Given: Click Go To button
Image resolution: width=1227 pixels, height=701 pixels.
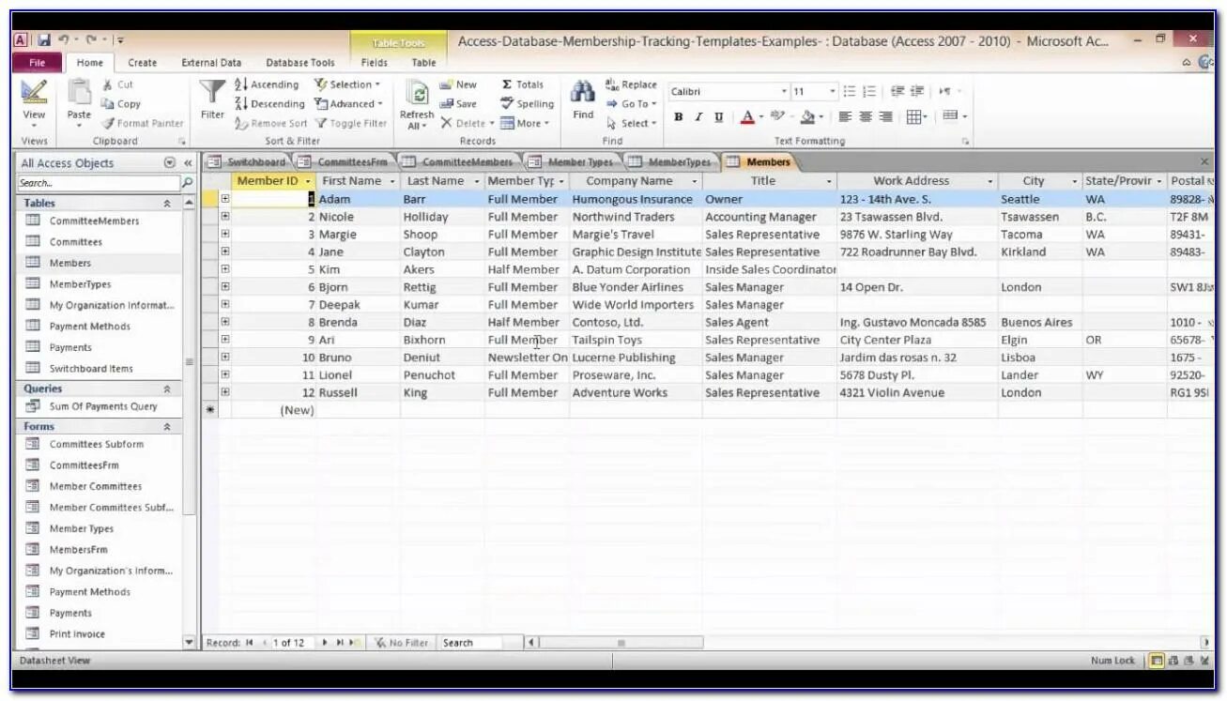Looking at the screenshot, I should click(631, 104).
